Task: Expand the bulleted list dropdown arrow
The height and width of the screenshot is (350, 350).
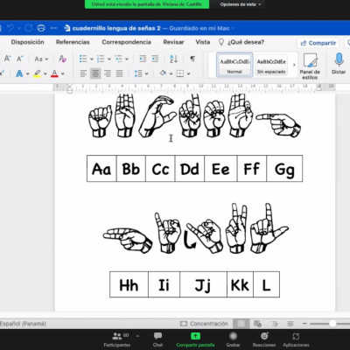Action: (92, 59)
